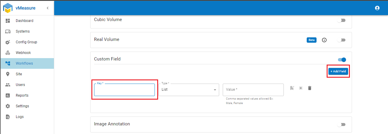This screenshot has width=388, height=134.
Task: Click the Config Group gear icon
Action: click(x=8, y=42)
